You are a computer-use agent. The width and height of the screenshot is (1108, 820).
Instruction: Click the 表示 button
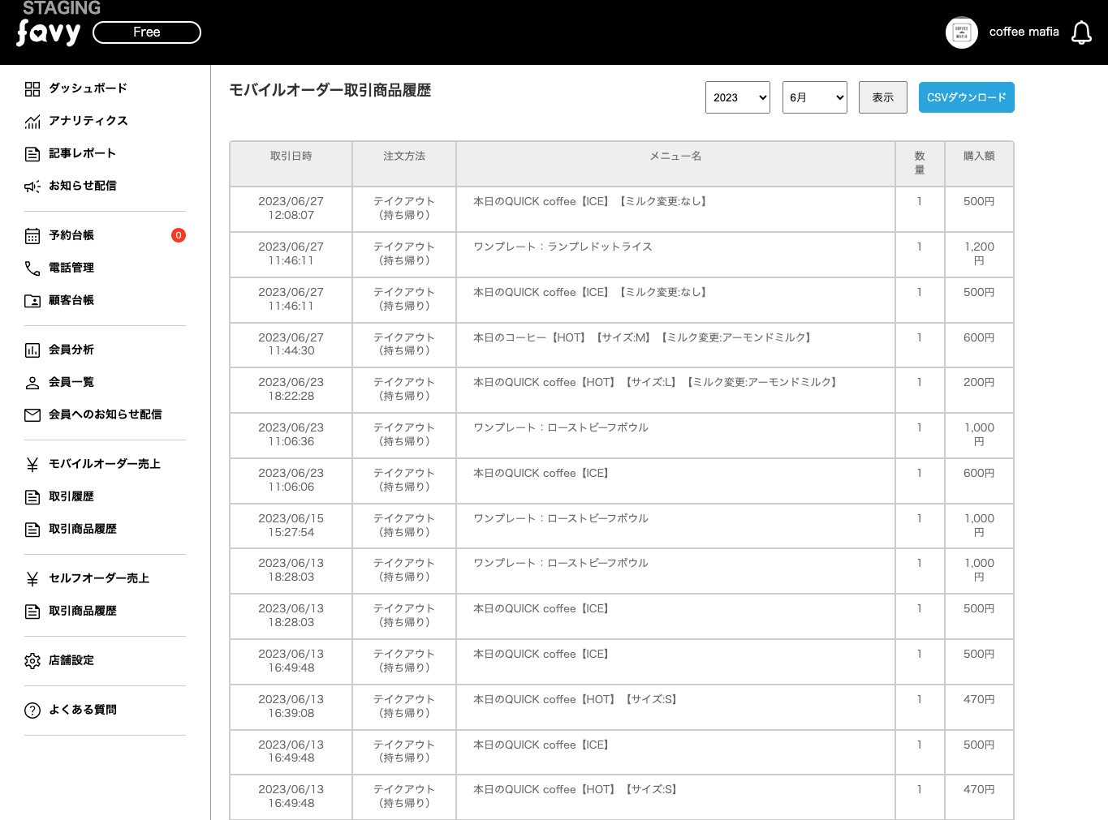point(883,97)
